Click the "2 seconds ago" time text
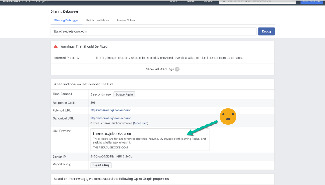Viewport: 325px width, 185px height. [x=100, y=94]
